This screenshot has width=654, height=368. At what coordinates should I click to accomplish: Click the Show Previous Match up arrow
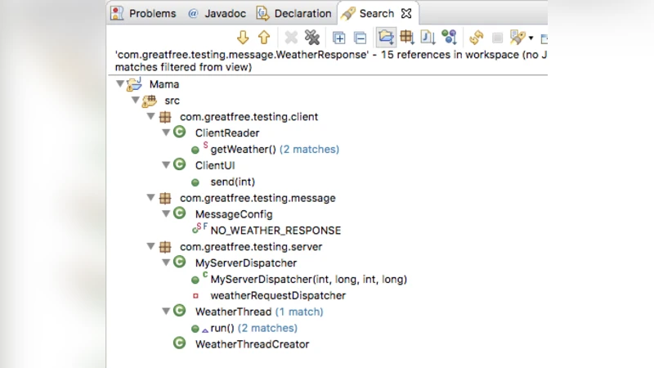(263, 38)
